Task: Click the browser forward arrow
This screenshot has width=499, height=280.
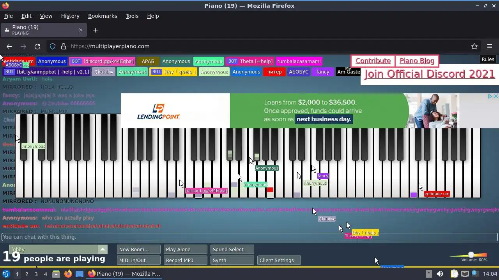Action: point(23,46)
